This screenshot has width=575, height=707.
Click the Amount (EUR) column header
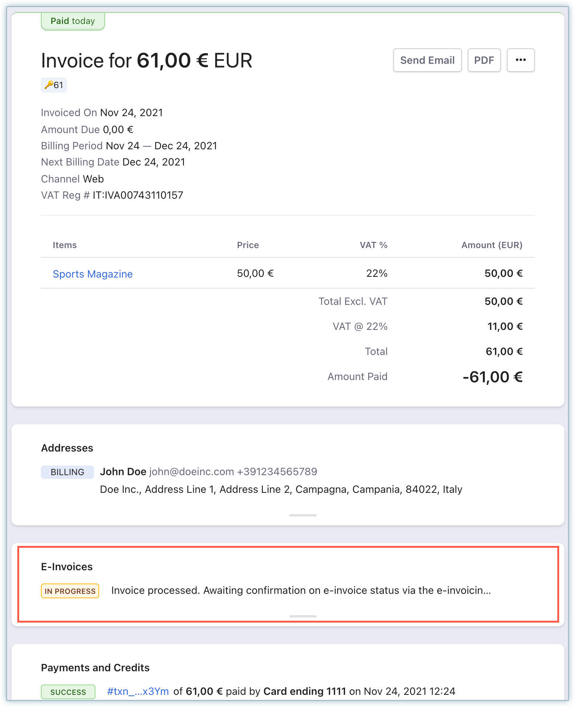pyautogui.click(x=492, y=245)
